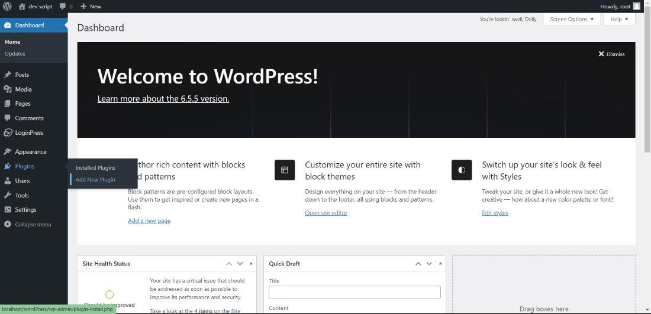The height and width of the screenshot is (314, 651).
Task: Toggle Site Health Status panel collapse triangle
Action: 251,264
